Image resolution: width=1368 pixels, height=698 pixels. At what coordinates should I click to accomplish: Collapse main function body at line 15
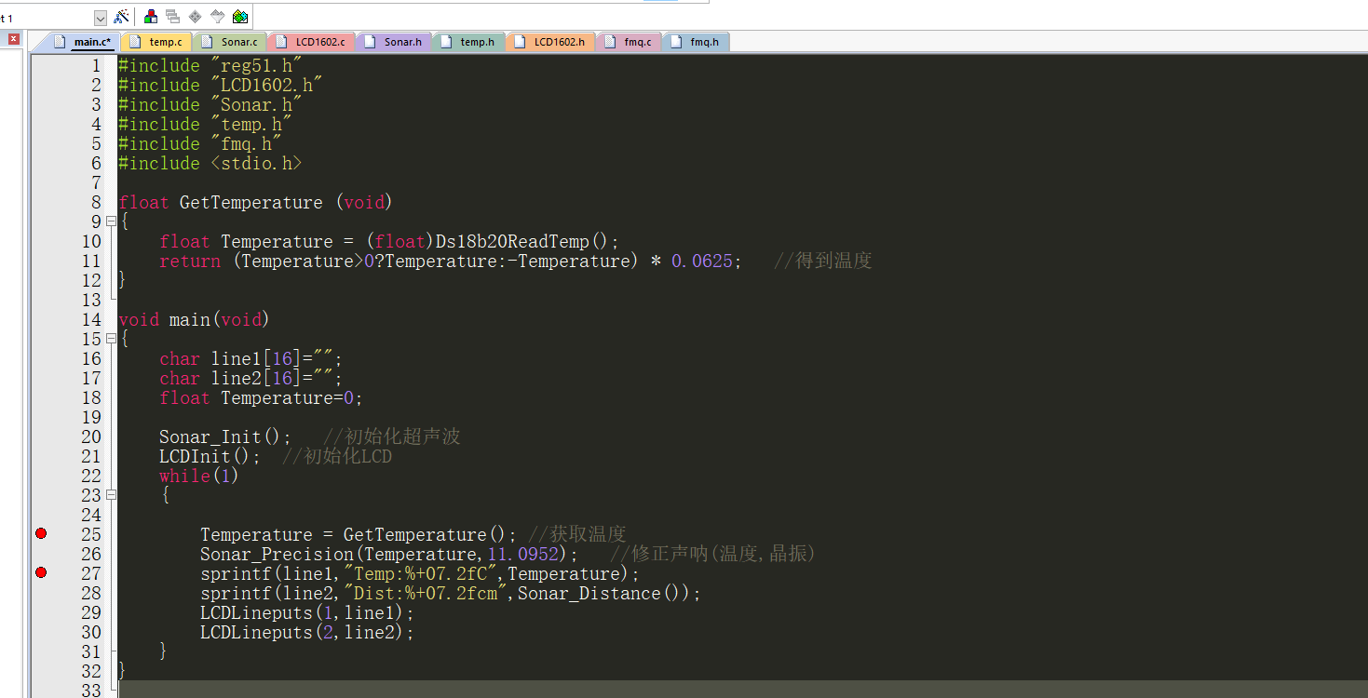[x=111, y=339]
